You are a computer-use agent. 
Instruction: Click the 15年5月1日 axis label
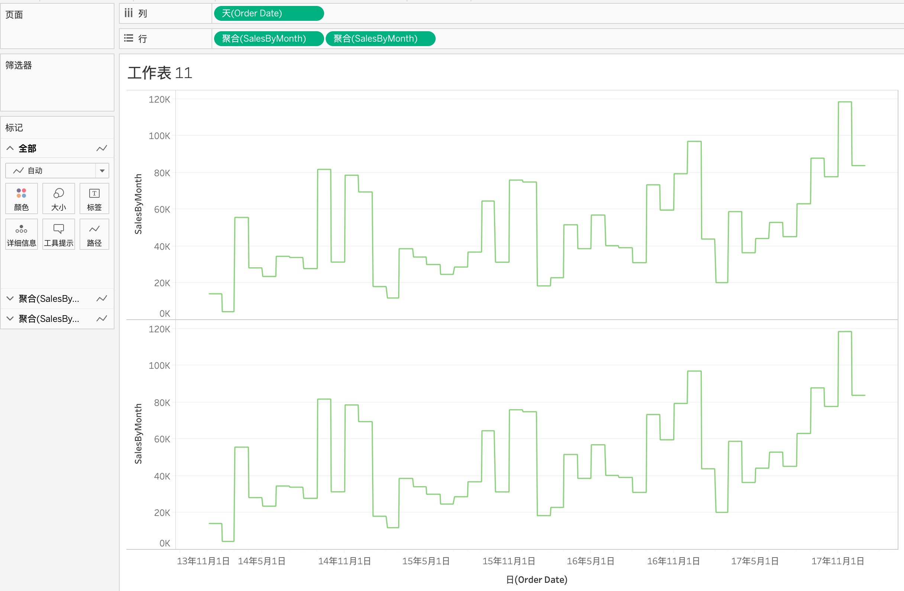426,561
